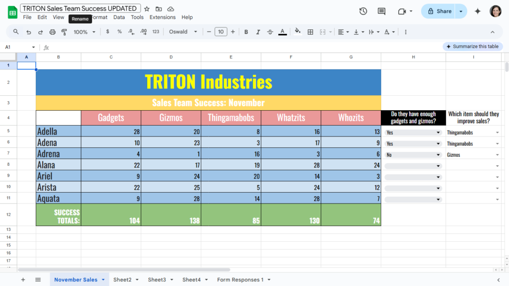Toggle bold formatting
The height and width of the screenshot is (286, 509).
pyautogui.click(x=246, y=32)
